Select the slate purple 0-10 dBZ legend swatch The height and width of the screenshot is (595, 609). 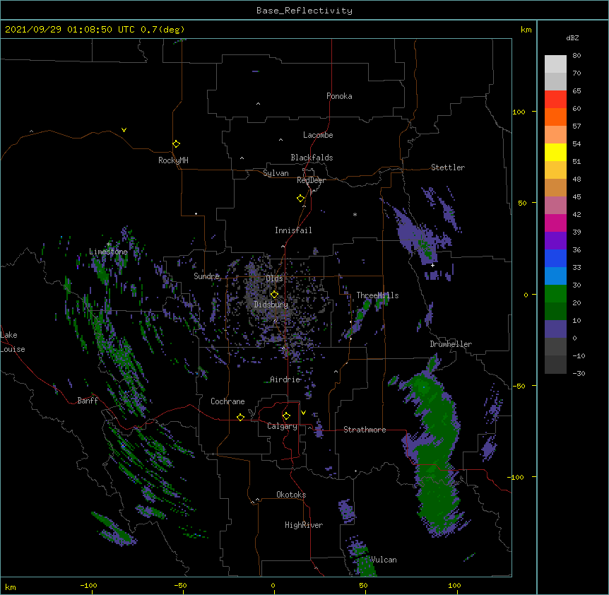click(x=555, y=329)
